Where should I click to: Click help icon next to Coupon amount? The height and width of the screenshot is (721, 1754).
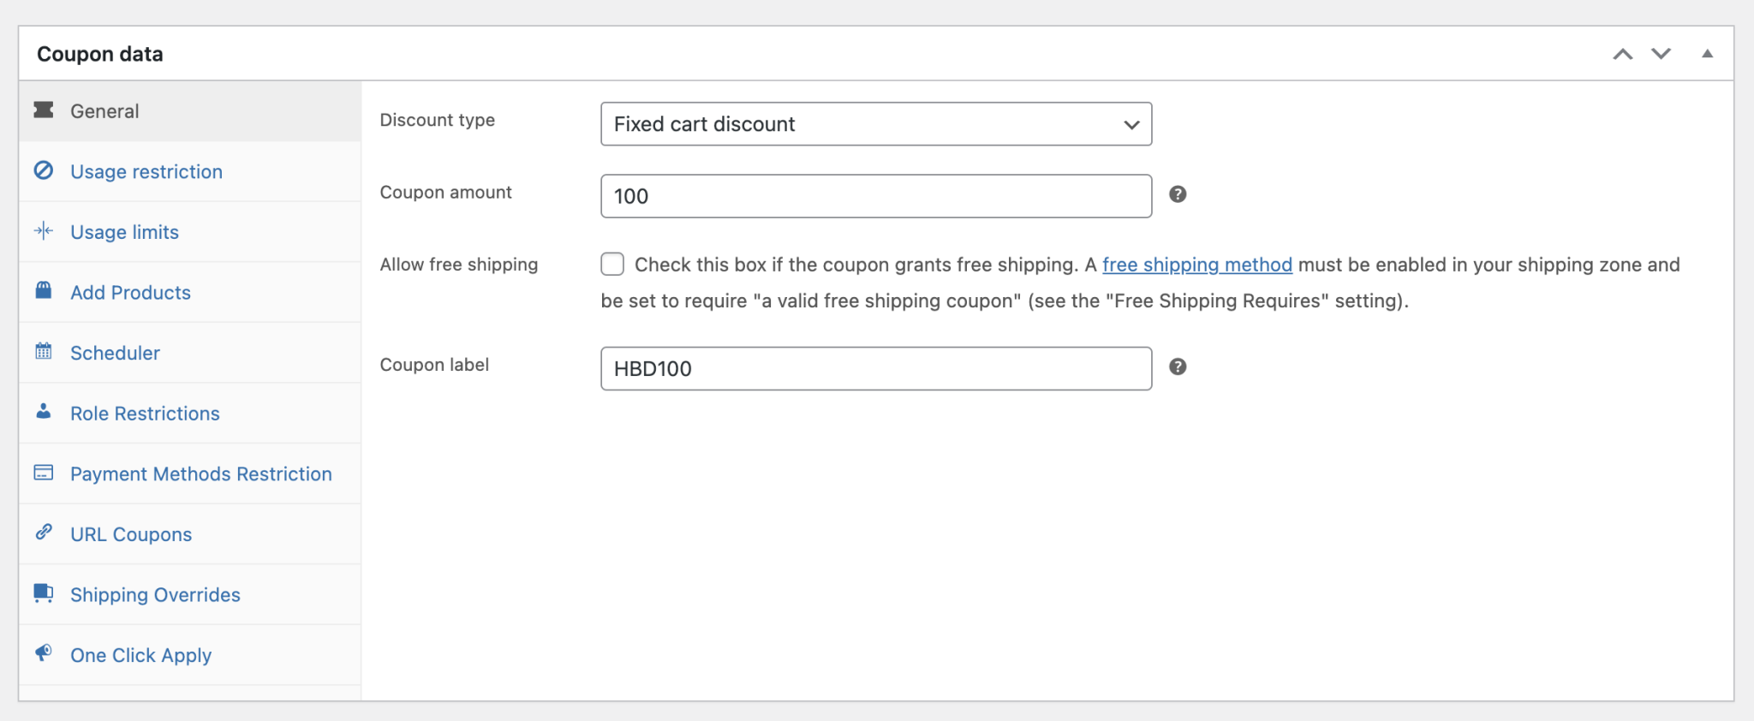coord(1178,195)
